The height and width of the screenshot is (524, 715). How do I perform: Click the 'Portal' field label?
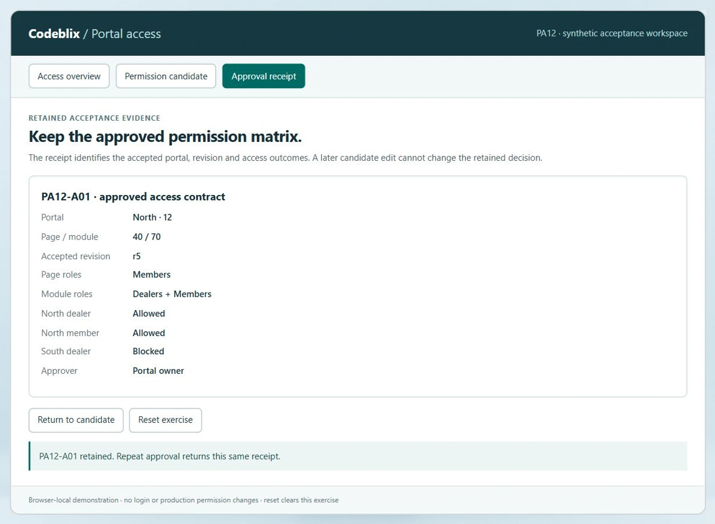coord(53,217)
